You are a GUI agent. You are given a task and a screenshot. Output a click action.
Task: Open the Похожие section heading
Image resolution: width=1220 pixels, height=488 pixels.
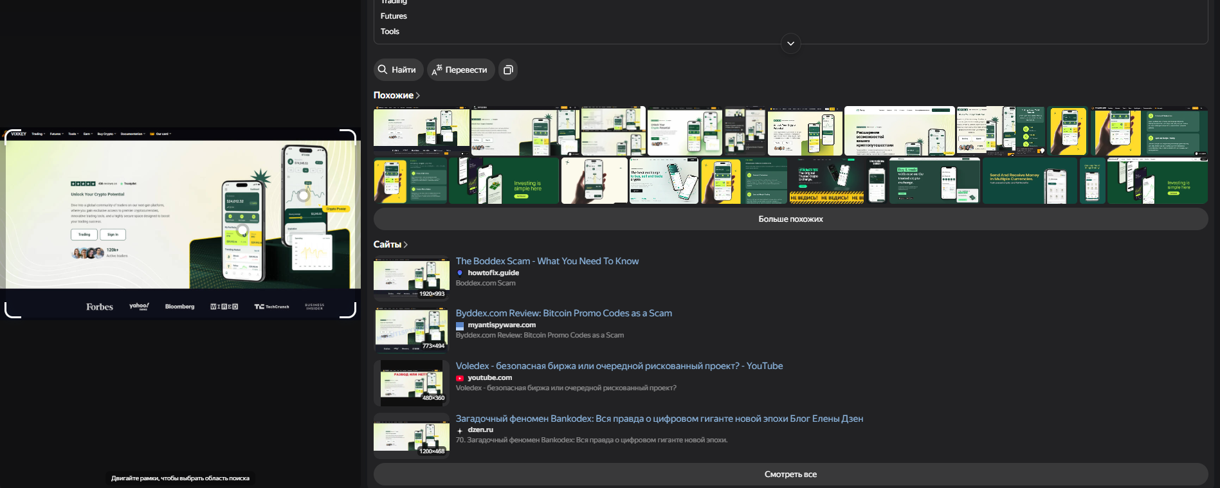point(397,95)
